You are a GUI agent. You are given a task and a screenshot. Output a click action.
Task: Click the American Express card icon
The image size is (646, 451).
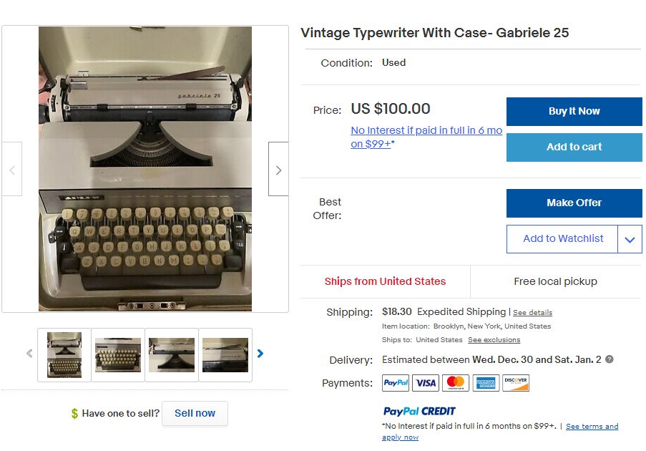[486, 383]
